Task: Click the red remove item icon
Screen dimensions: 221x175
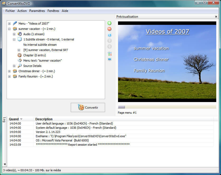Action: 109,29
